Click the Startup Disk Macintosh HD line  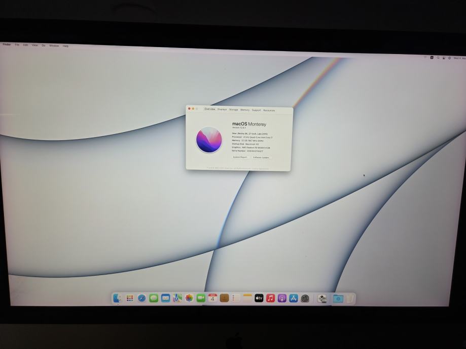[x=245, y=144]
